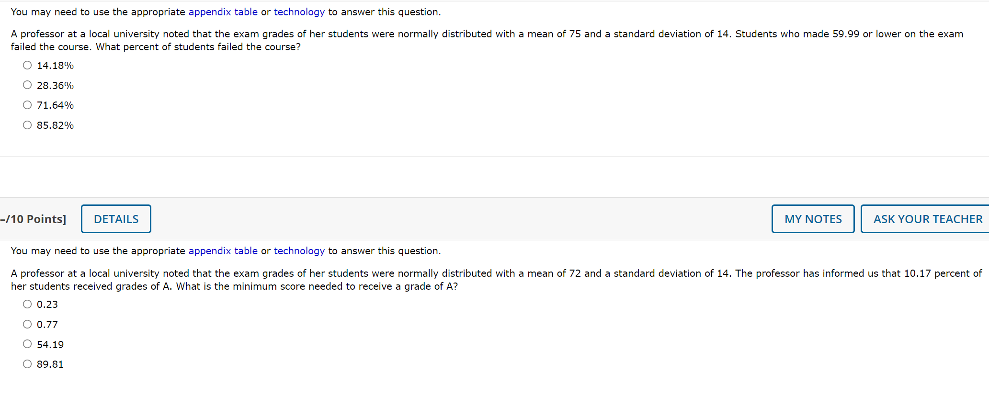Choose 54.19 for the minimum A score

coord(27,343)
